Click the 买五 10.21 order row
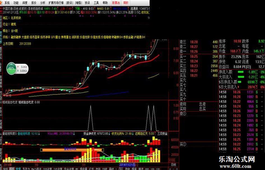Image resolution: width=265 pixels, height=170 pixels. 199,75
